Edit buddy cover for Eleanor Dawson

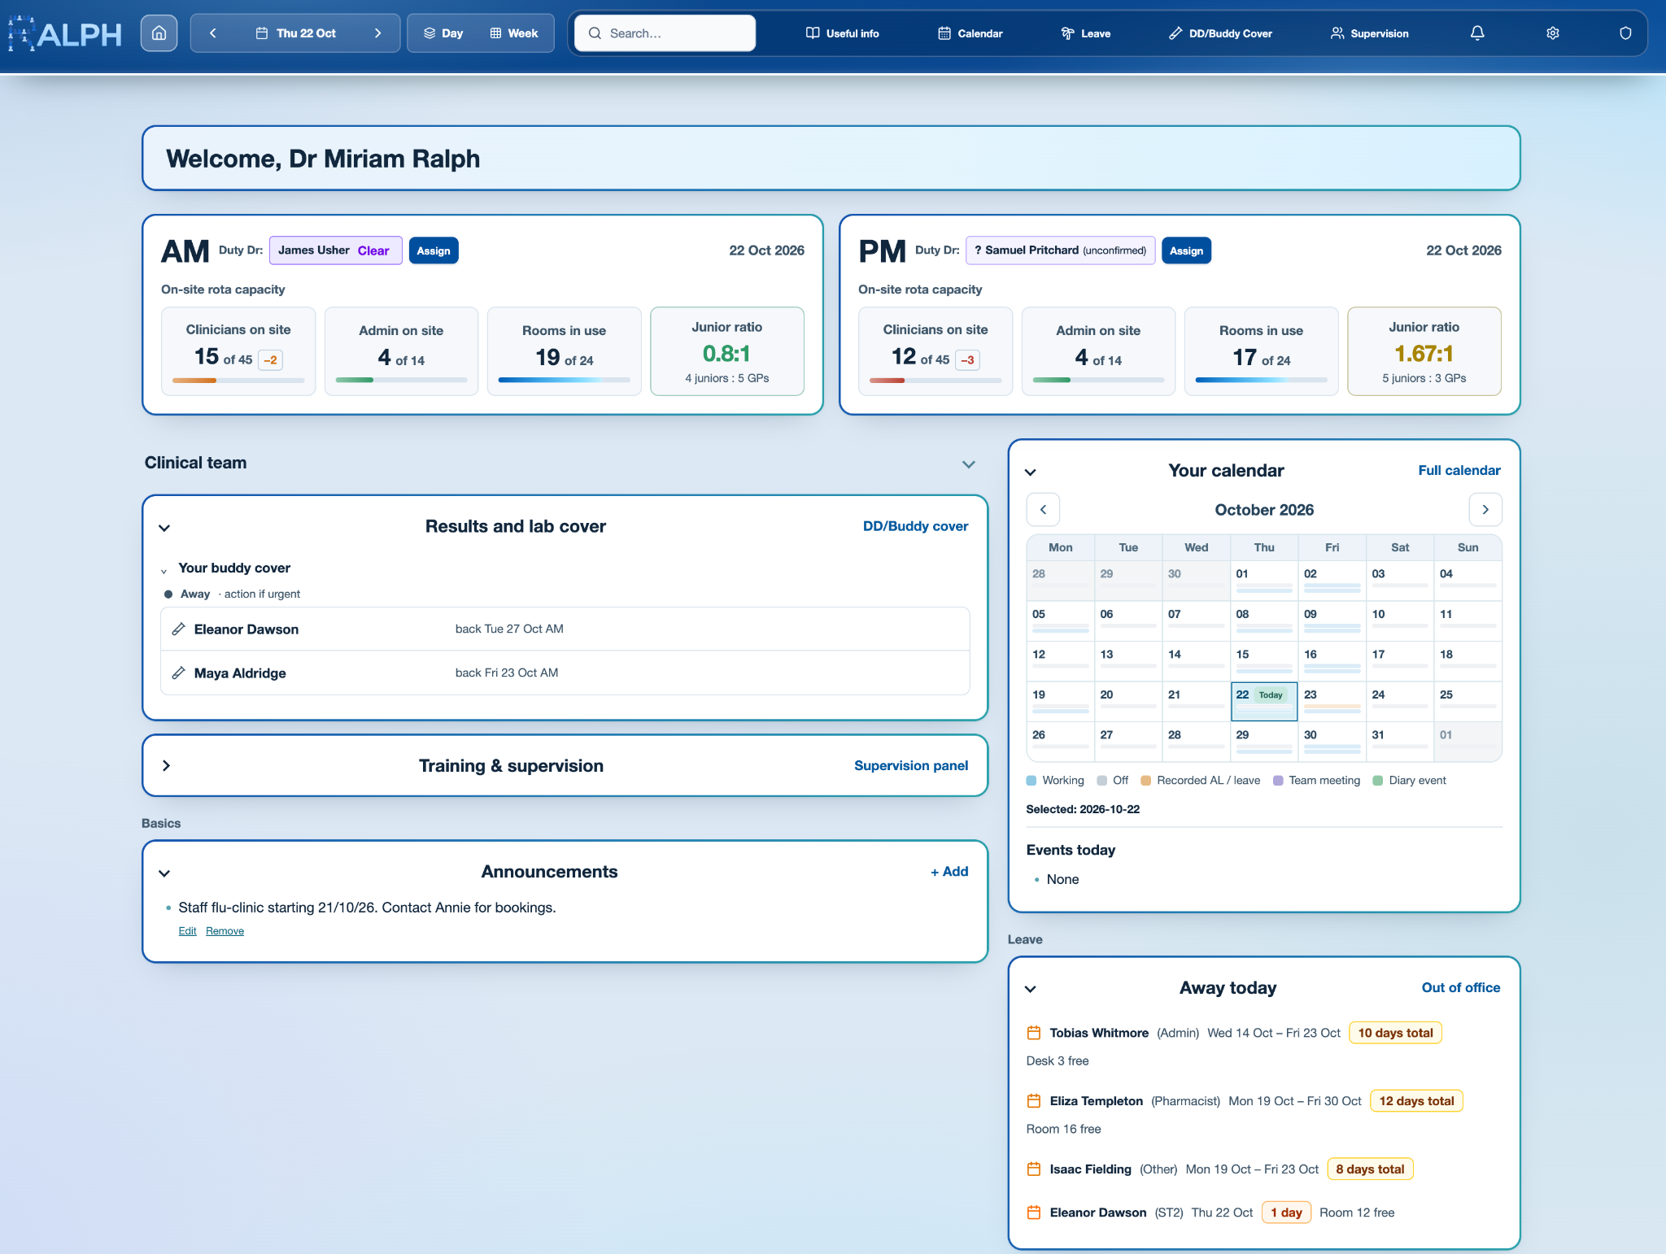click(178, 629)
